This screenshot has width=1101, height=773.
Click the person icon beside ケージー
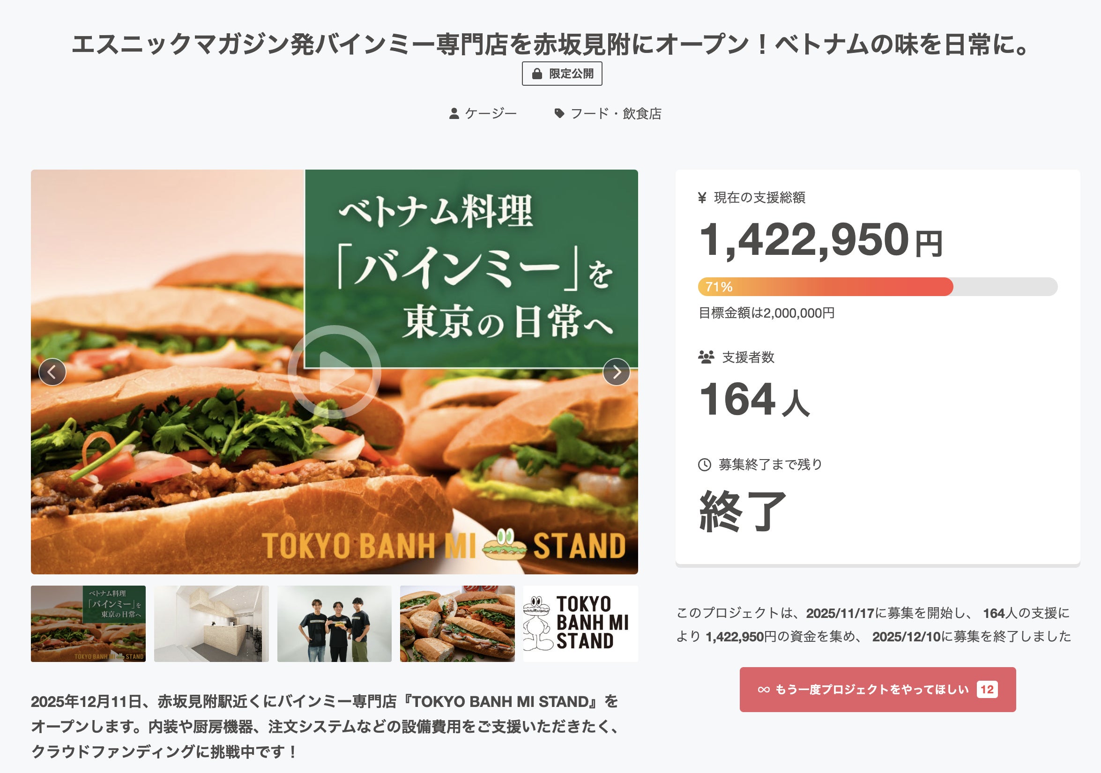(454, 114)
